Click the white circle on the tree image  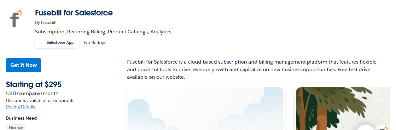(365, 128)
